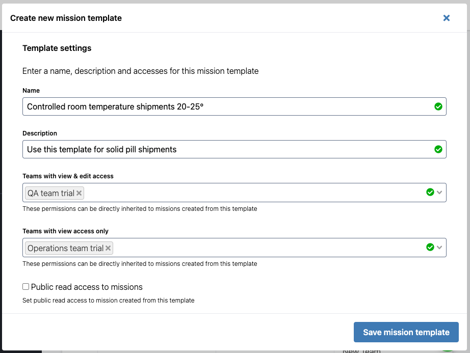The image size is (470, 353).
Task: Click the green checkmark in Description field
Action: 438,149
